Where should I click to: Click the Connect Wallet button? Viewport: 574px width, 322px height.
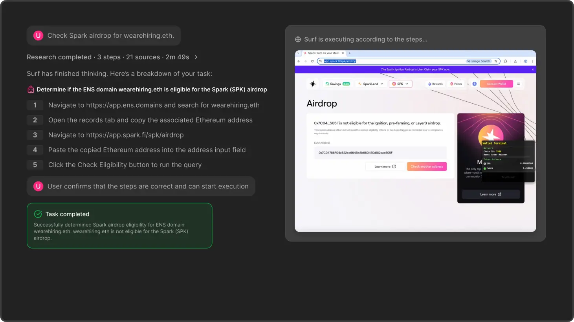(496, 84)
